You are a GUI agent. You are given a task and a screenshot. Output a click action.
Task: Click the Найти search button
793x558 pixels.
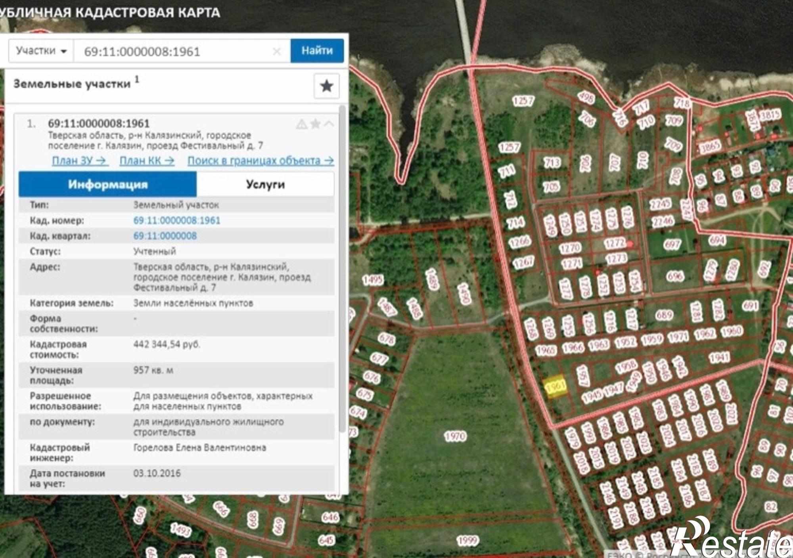click(x=317, y=51)
